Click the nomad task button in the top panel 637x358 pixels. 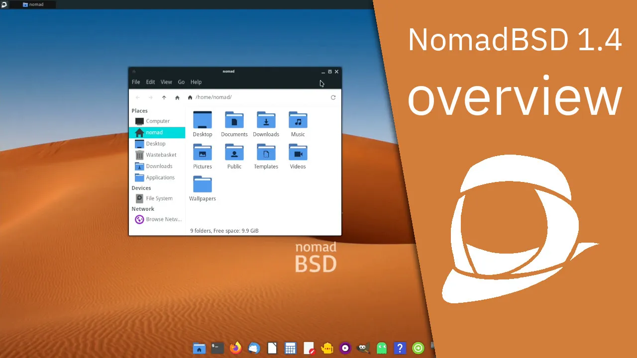pyautogui.click(x=33, y=4)
